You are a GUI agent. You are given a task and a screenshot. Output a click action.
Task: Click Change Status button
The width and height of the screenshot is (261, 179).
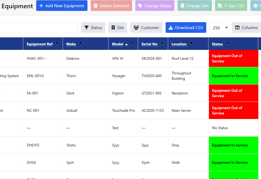click(155, 6)
